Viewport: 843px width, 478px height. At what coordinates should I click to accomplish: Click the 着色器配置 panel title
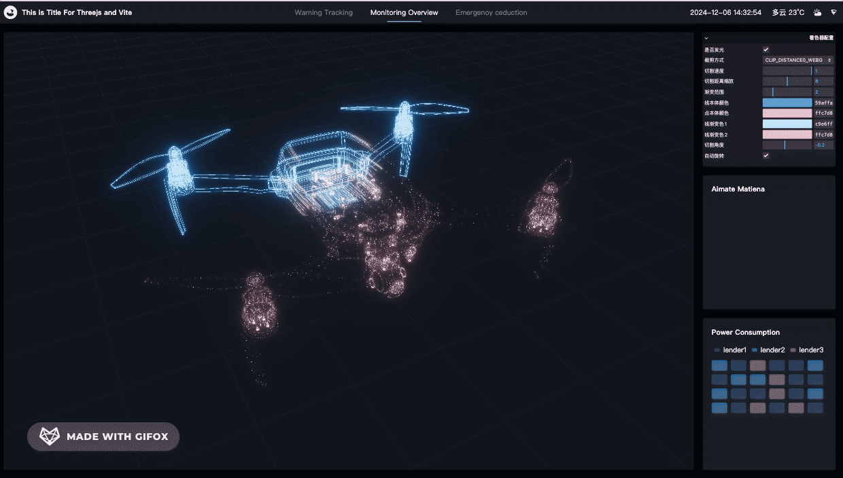[821, 38]
